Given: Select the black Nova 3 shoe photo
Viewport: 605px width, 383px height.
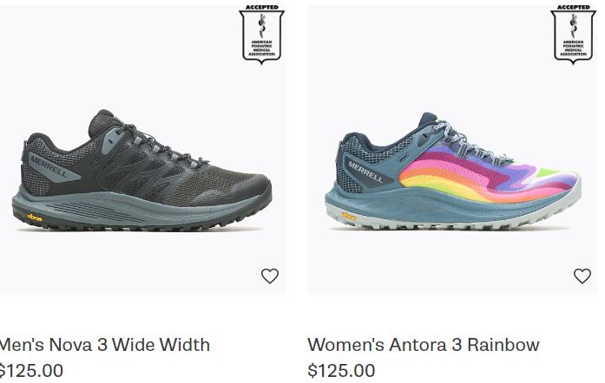Looking at the screenshot, I should click(141, 171).
